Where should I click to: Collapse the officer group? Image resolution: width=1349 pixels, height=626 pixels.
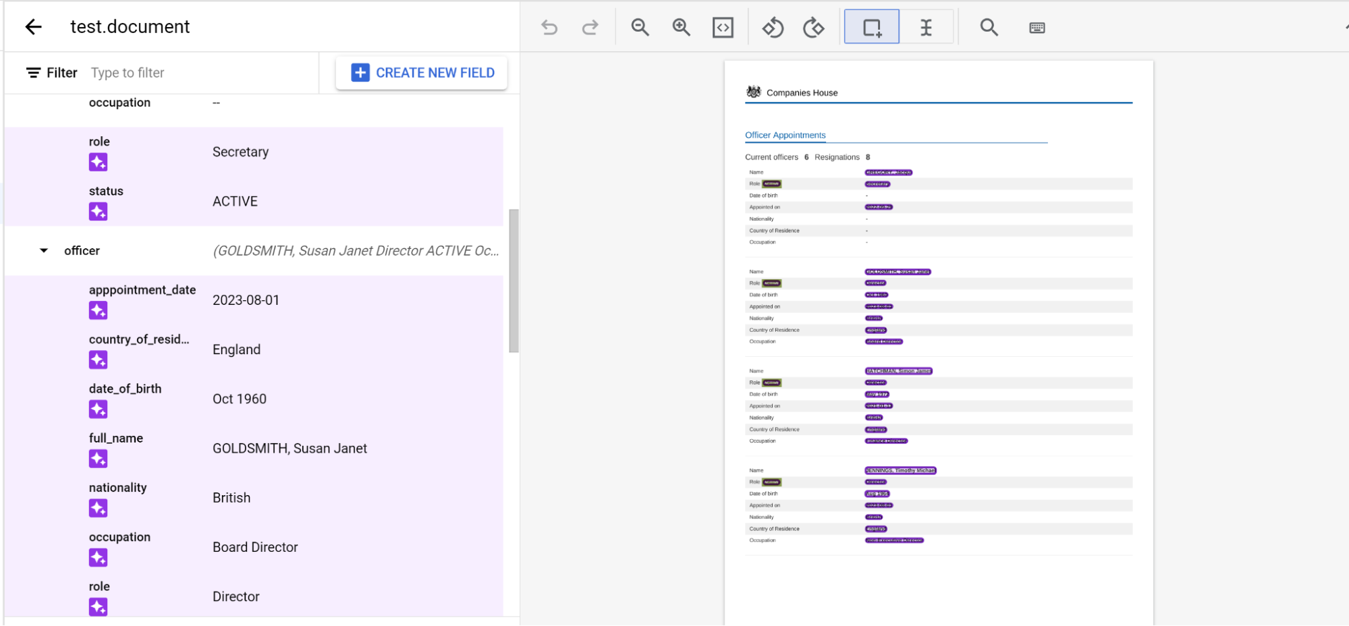point(44,251)
